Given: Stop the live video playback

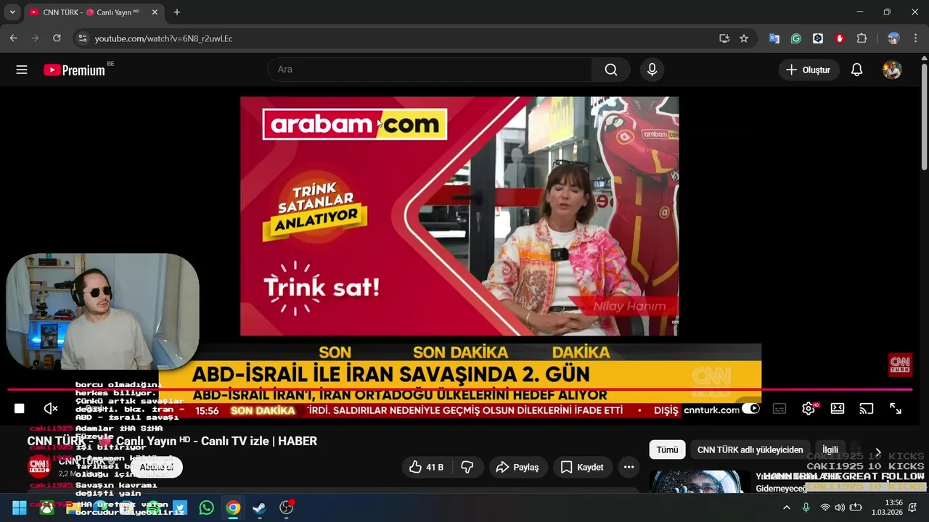Looking at the screenshot, I should click(20, 409).
